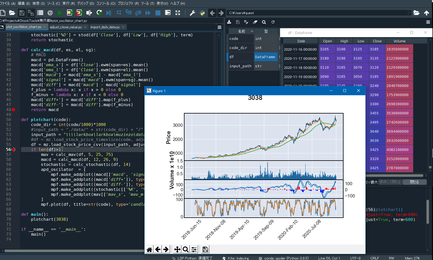Expand working directory path dropdown
Viewport: 433px width, 260px height.
coord(410,13)
